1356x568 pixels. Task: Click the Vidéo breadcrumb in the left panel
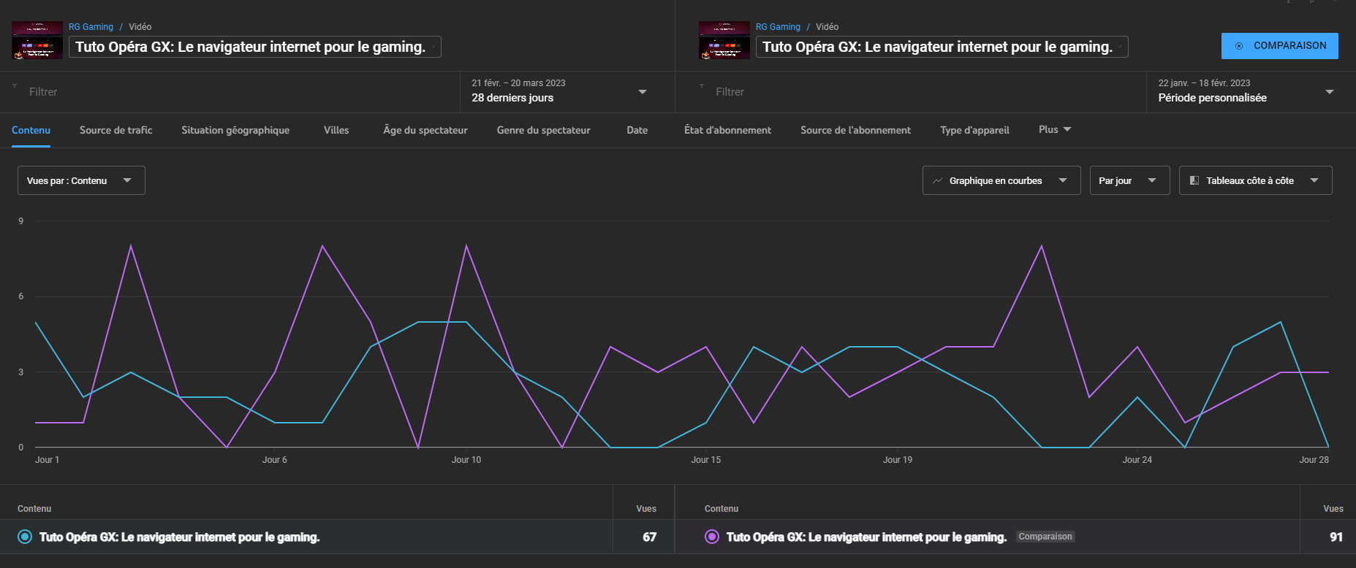click(140, 26)
